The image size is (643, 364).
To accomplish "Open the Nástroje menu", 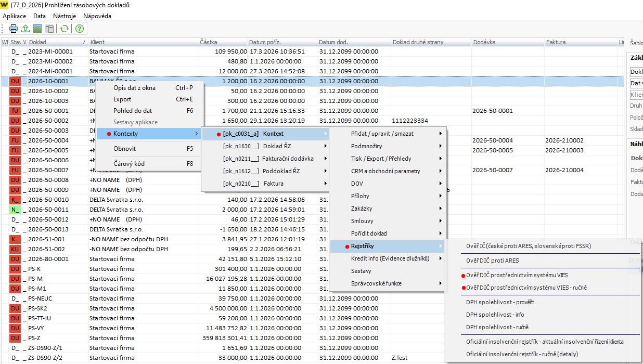I will coord(64,16).
